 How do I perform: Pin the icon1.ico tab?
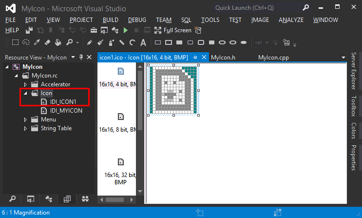click(195, 57)
